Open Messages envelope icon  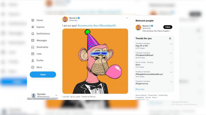coord(33,41)
